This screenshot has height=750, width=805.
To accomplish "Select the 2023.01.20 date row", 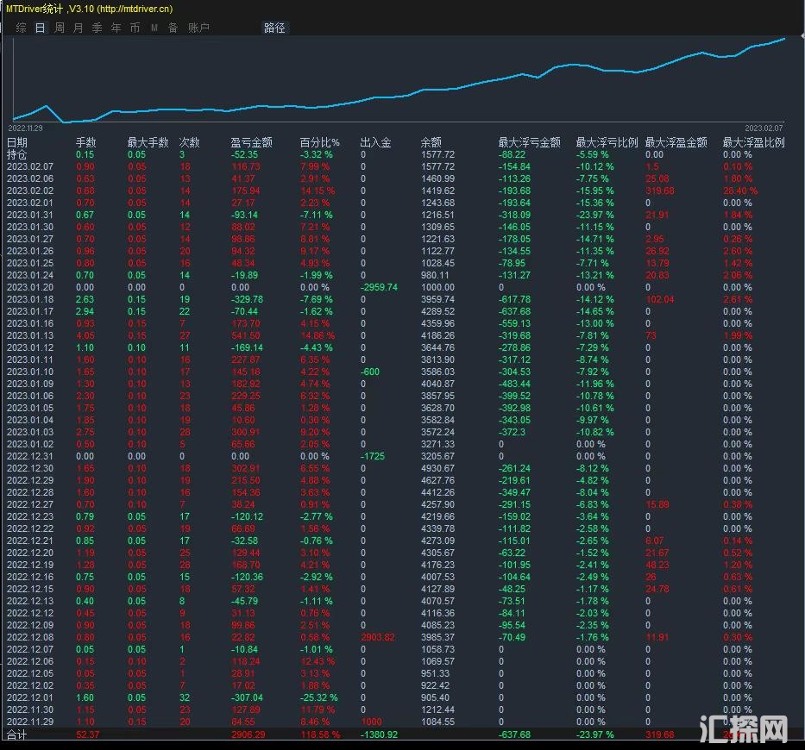I will [30, 287].
